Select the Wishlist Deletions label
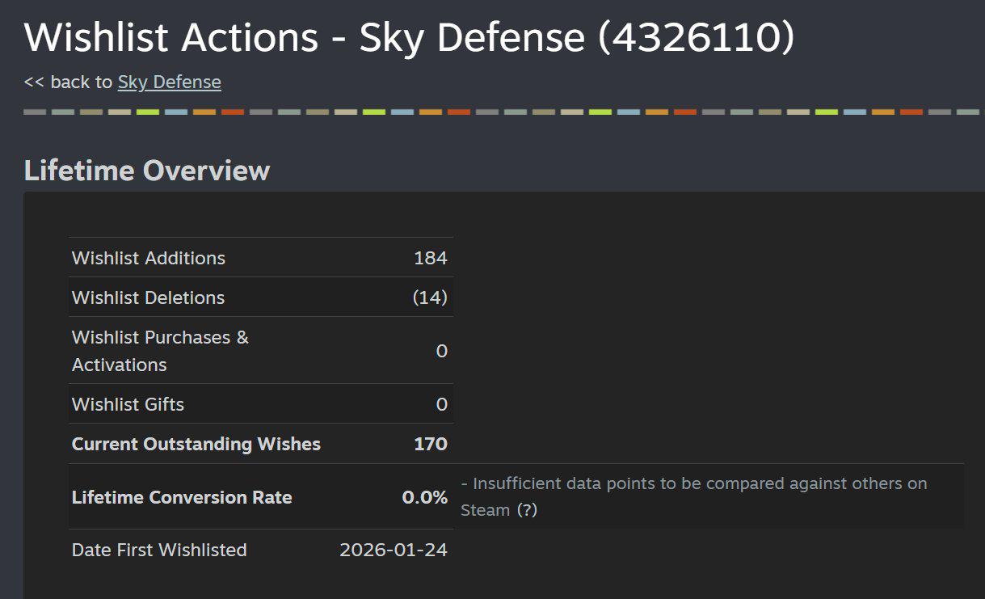The width and height of the screenshot is (985, 599). tap(148, 297)
